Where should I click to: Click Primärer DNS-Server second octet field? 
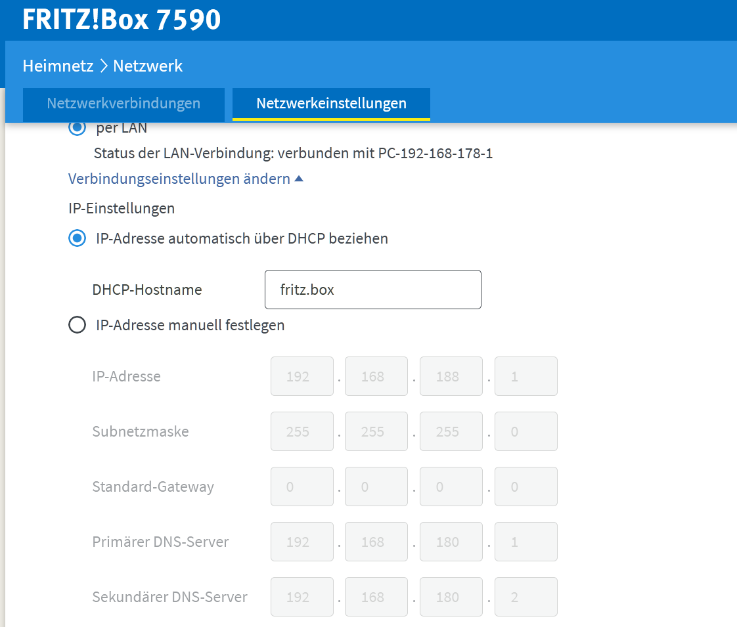click(376, 542)
